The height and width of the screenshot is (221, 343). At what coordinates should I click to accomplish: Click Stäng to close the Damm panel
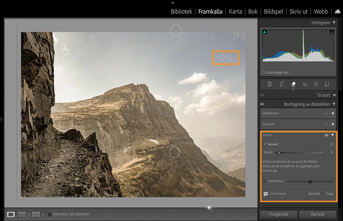330,194
